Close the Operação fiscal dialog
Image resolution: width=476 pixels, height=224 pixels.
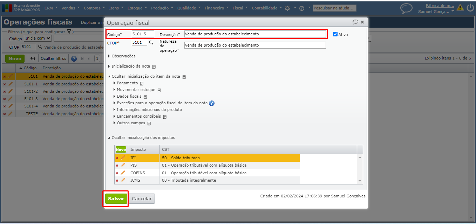pyautogui.click(x=362, y=22)
